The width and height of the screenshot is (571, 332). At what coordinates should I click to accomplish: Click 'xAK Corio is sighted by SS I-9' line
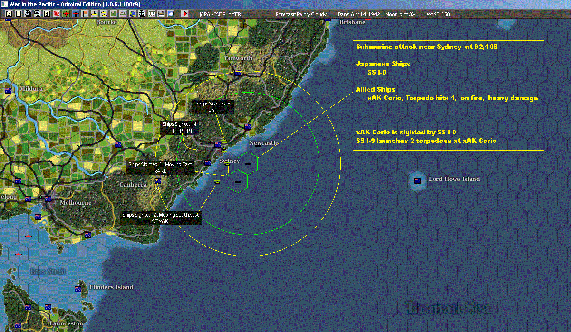tap(406, 132)
